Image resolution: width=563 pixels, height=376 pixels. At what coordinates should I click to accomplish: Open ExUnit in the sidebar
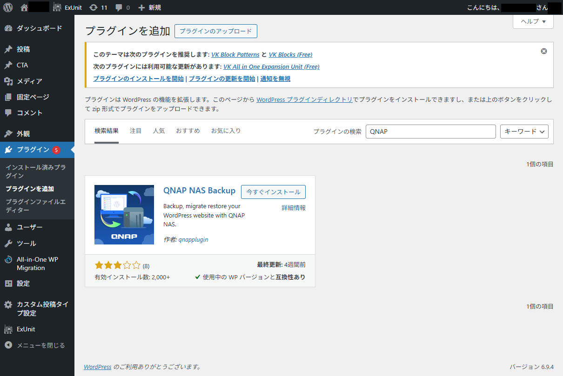click(x=37, y=329)
